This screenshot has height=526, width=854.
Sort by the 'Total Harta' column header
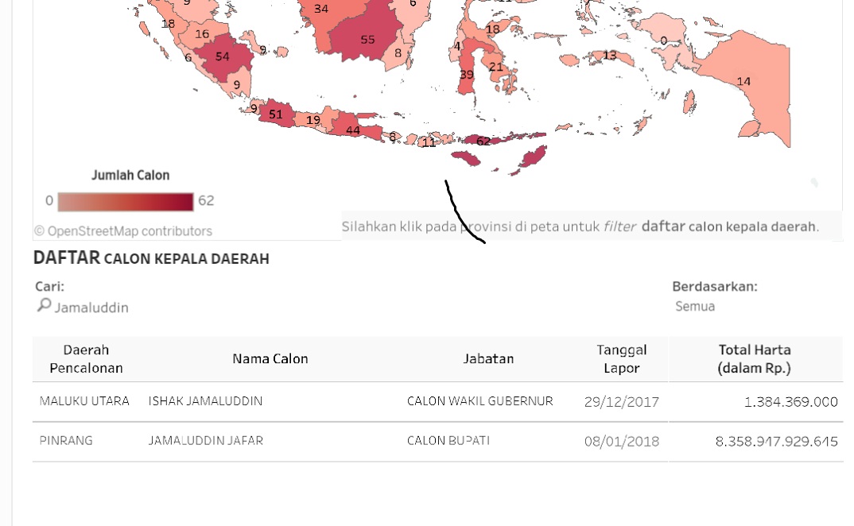click(754, 358)
